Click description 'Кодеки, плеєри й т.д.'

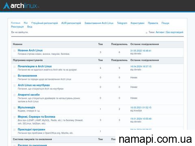tap(29, 111)
